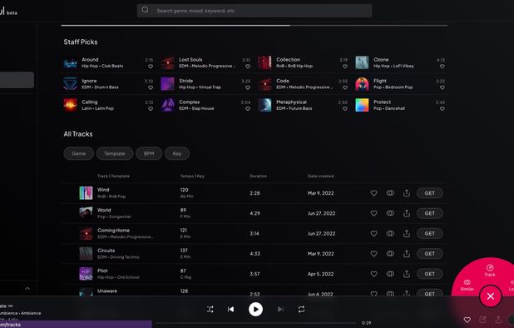Favorite the Metaphysical staff pick

pyautogui.click(x=345, y=109)
